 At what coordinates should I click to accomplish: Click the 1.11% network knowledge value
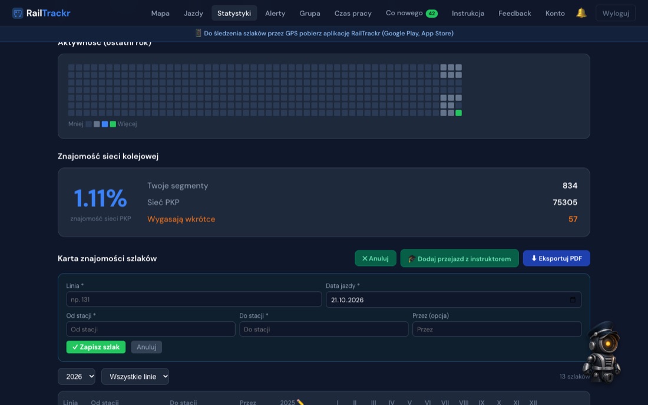tap(100, 198)
